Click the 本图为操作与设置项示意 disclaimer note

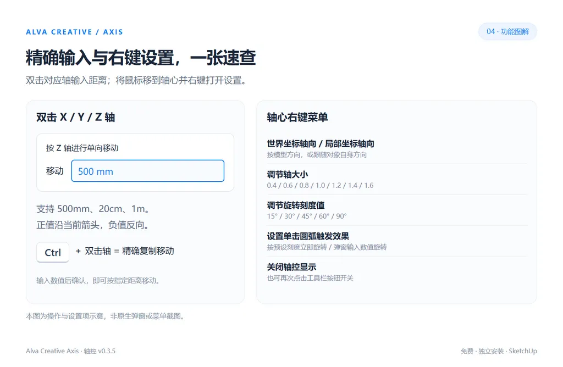(105, 316)
